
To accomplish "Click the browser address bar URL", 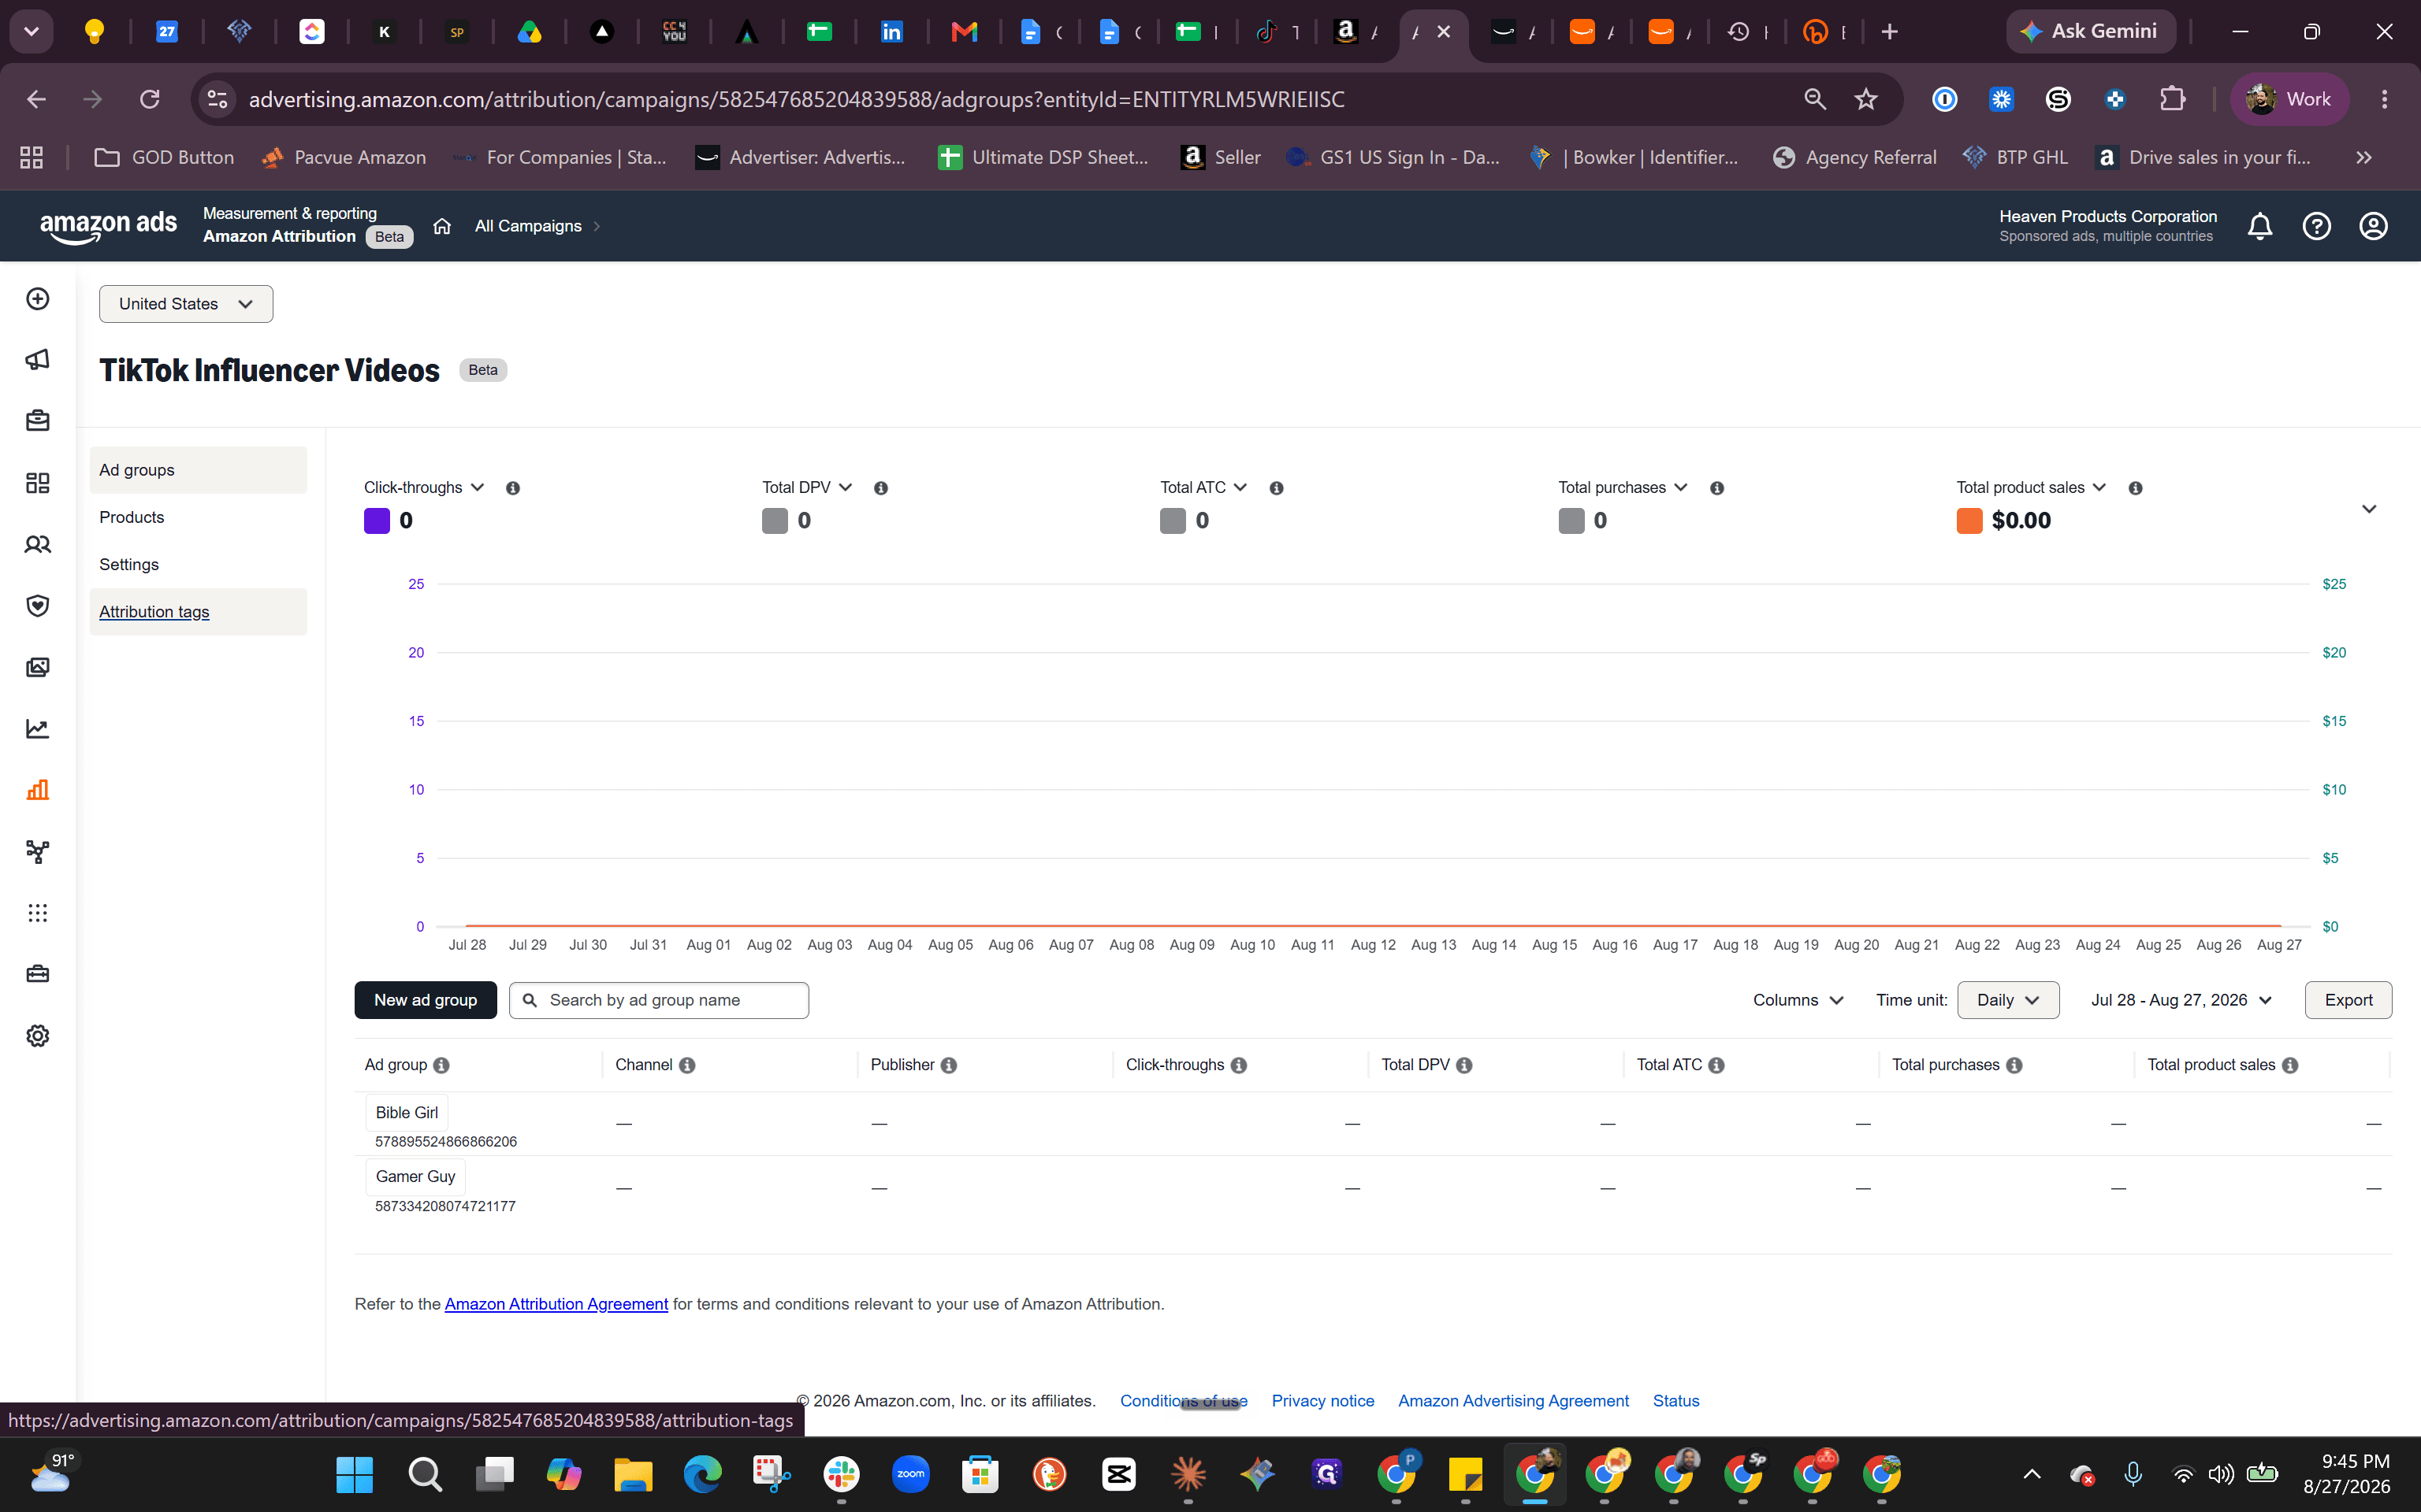I will (796, 99).
